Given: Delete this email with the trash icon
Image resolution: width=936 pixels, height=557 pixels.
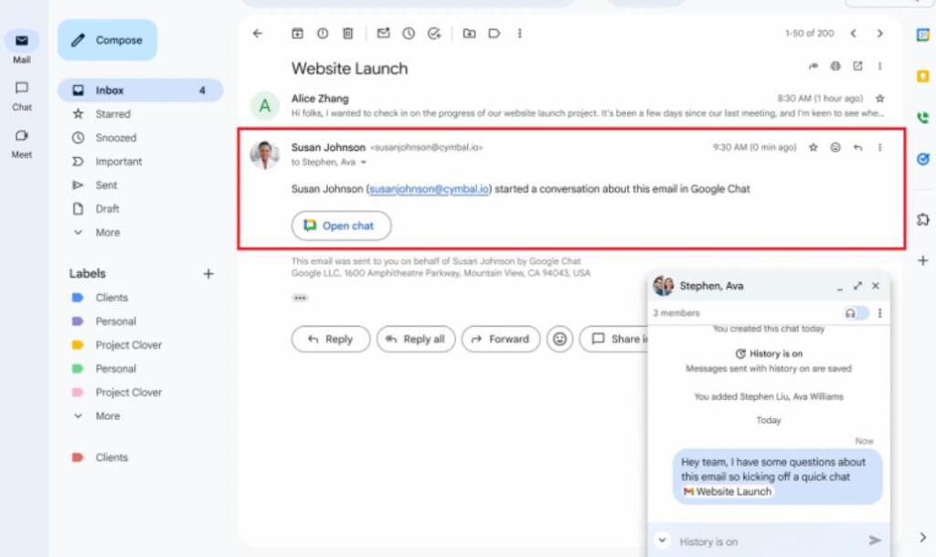Looking at the screenshot, I should [347, 34].
